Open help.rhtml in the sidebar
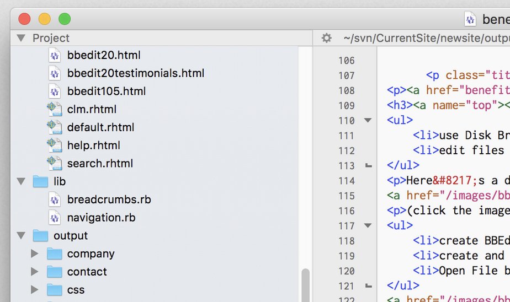This screenshot has height=302, width=510. (94, 145)
